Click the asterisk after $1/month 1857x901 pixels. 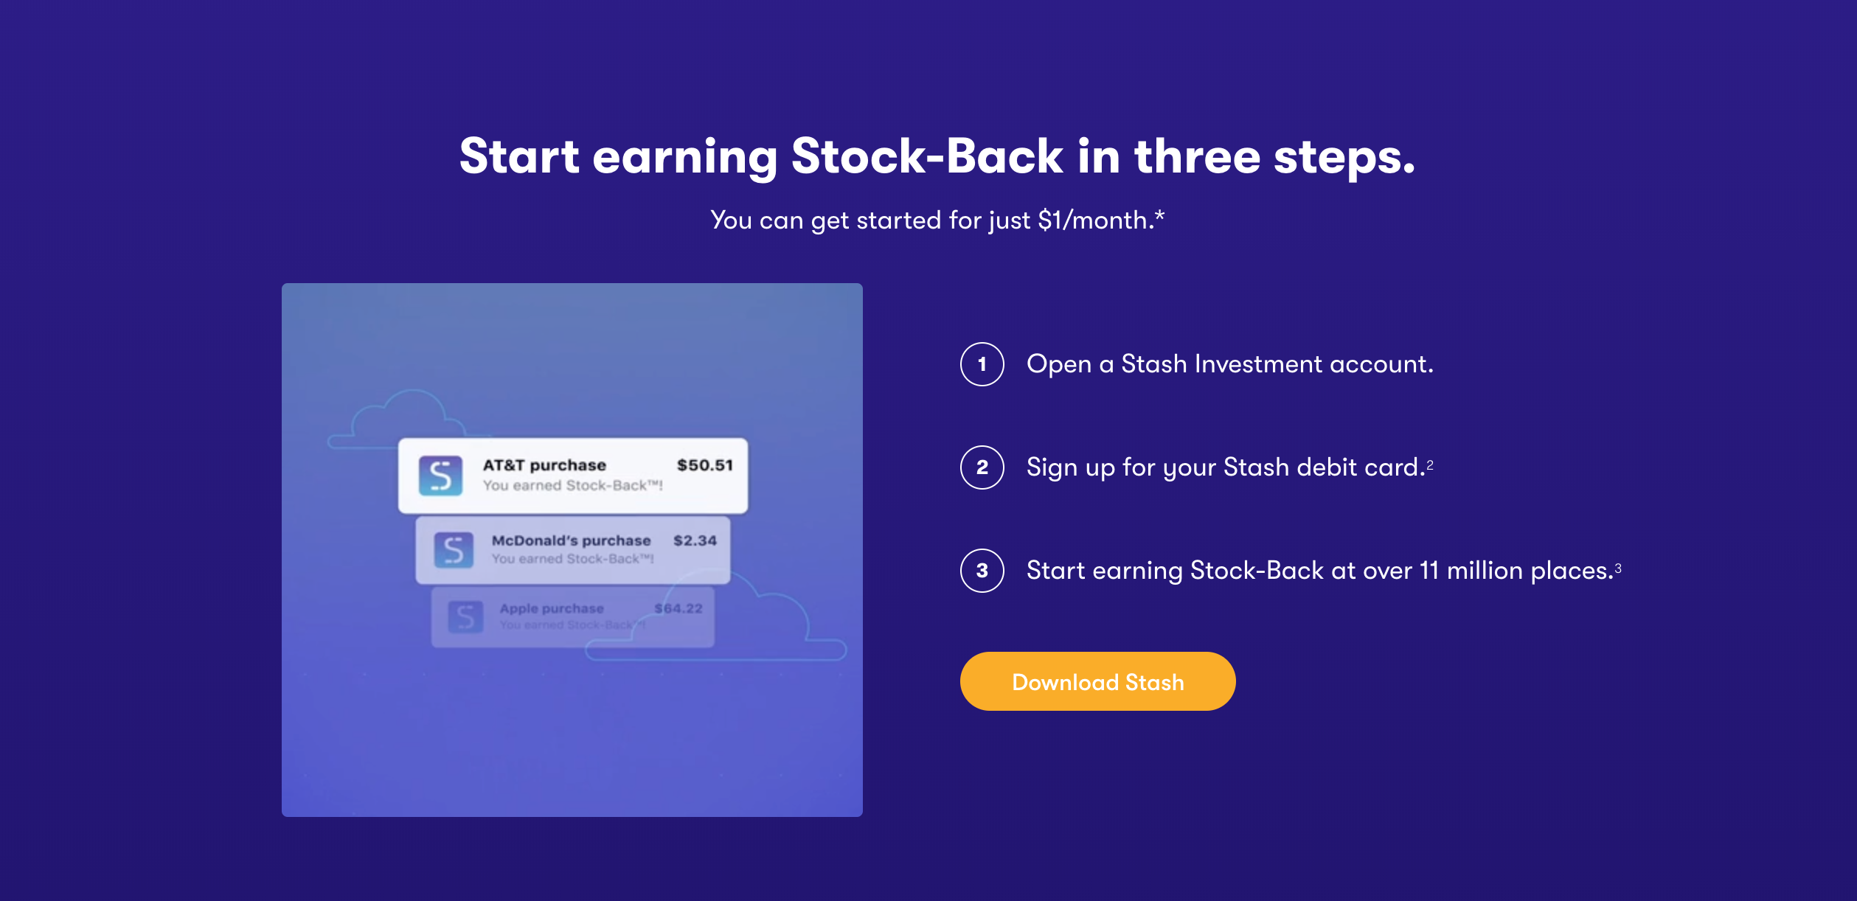[x=1159, y=215]
